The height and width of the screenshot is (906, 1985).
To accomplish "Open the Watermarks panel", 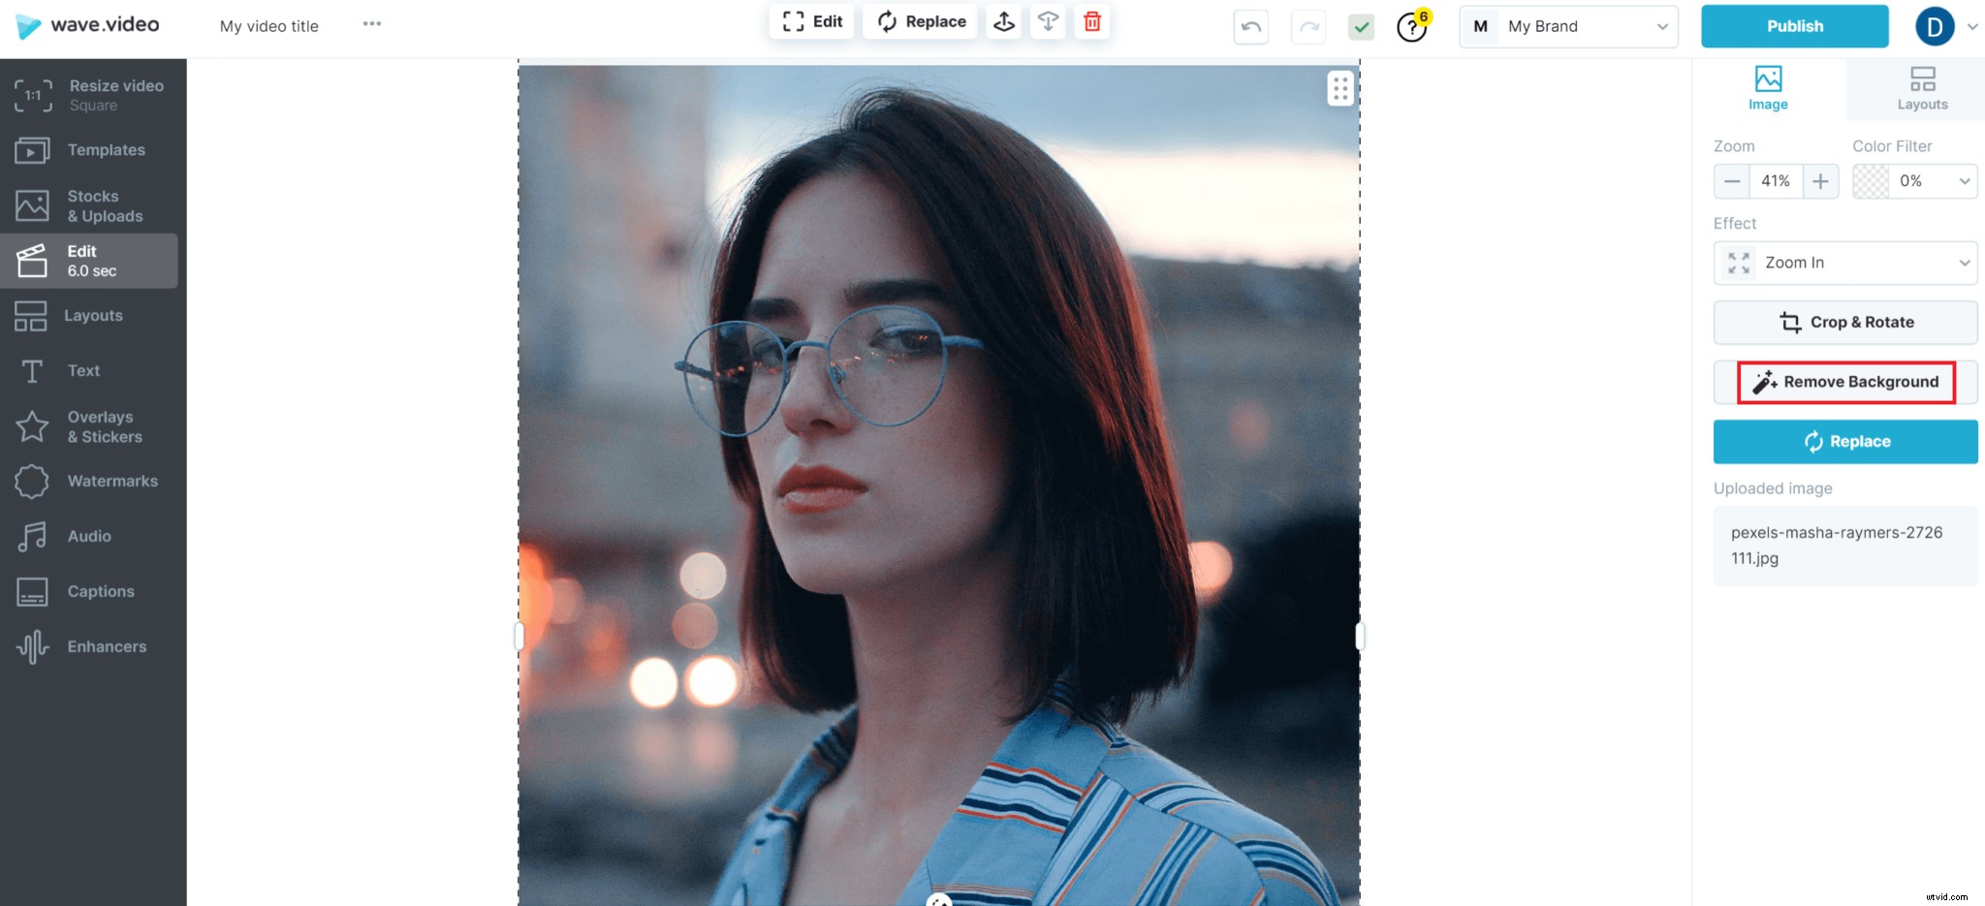I will click(112, 481).
